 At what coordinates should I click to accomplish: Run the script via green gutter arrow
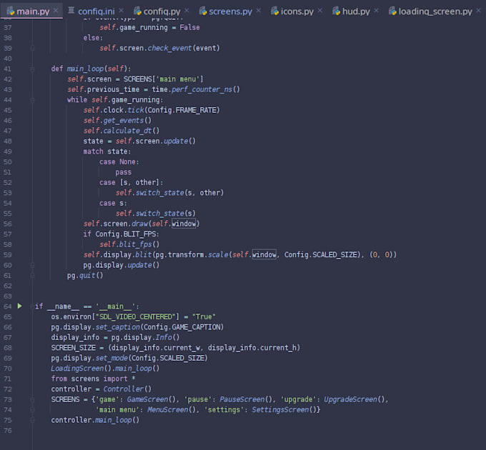[x=20, y=306]
